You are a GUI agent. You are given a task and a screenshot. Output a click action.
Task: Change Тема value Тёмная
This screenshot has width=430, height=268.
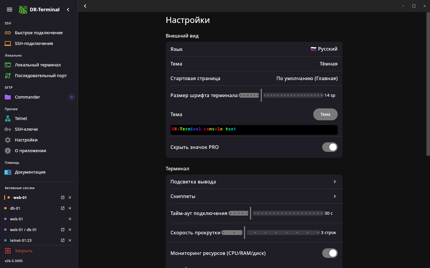[x=328, y=64]
